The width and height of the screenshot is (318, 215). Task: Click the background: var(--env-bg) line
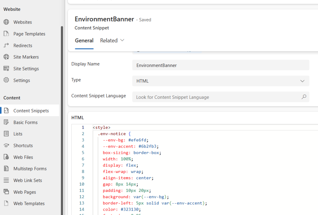136,197
